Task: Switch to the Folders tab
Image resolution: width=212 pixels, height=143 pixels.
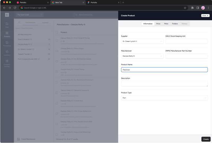Action: 175,24
